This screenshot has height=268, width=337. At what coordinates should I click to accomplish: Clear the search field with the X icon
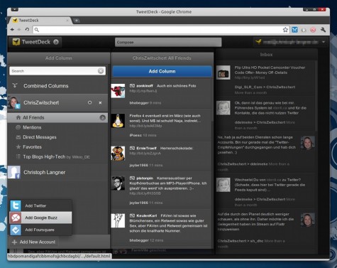pos(101,71)
